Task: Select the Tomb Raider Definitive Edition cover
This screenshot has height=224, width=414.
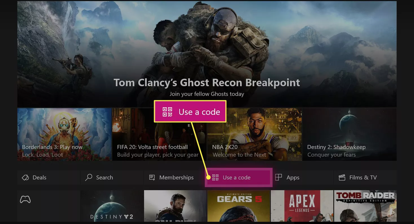Action: (365, 206)
